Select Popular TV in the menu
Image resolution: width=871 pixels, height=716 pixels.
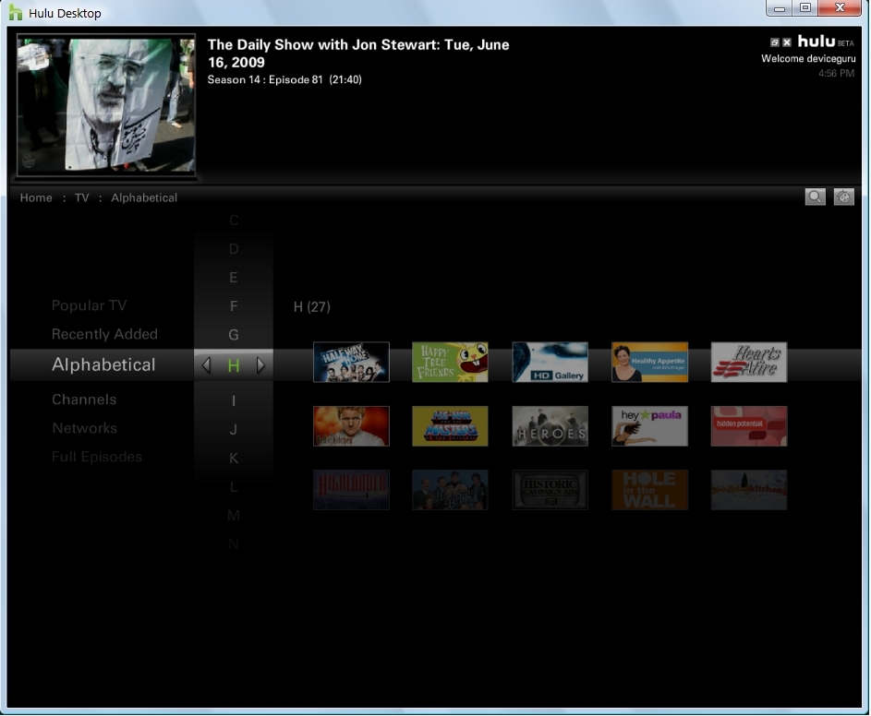[89, 305]
